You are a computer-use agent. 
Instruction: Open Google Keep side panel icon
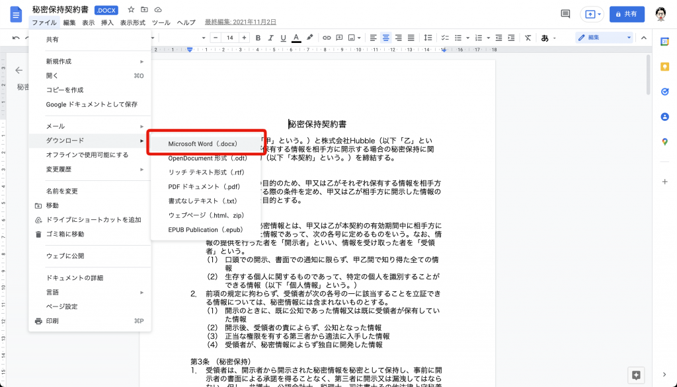(x=665, y=67)
